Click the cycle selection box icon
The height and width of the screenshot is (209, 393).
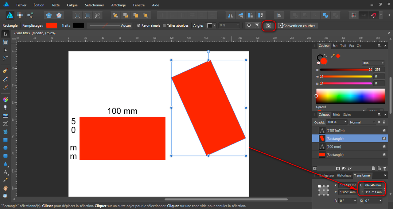[x=268, y=25]
